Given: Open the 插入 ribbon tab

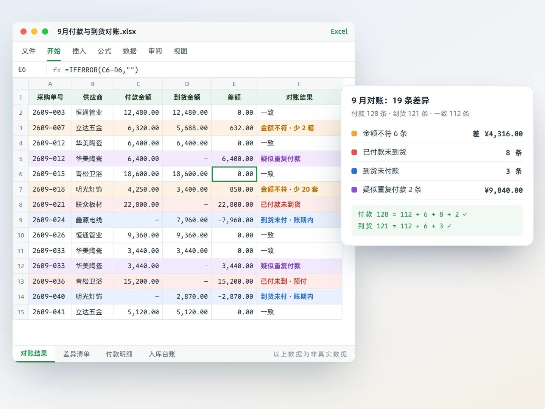Looking at the screenshot, I should 79,51.
